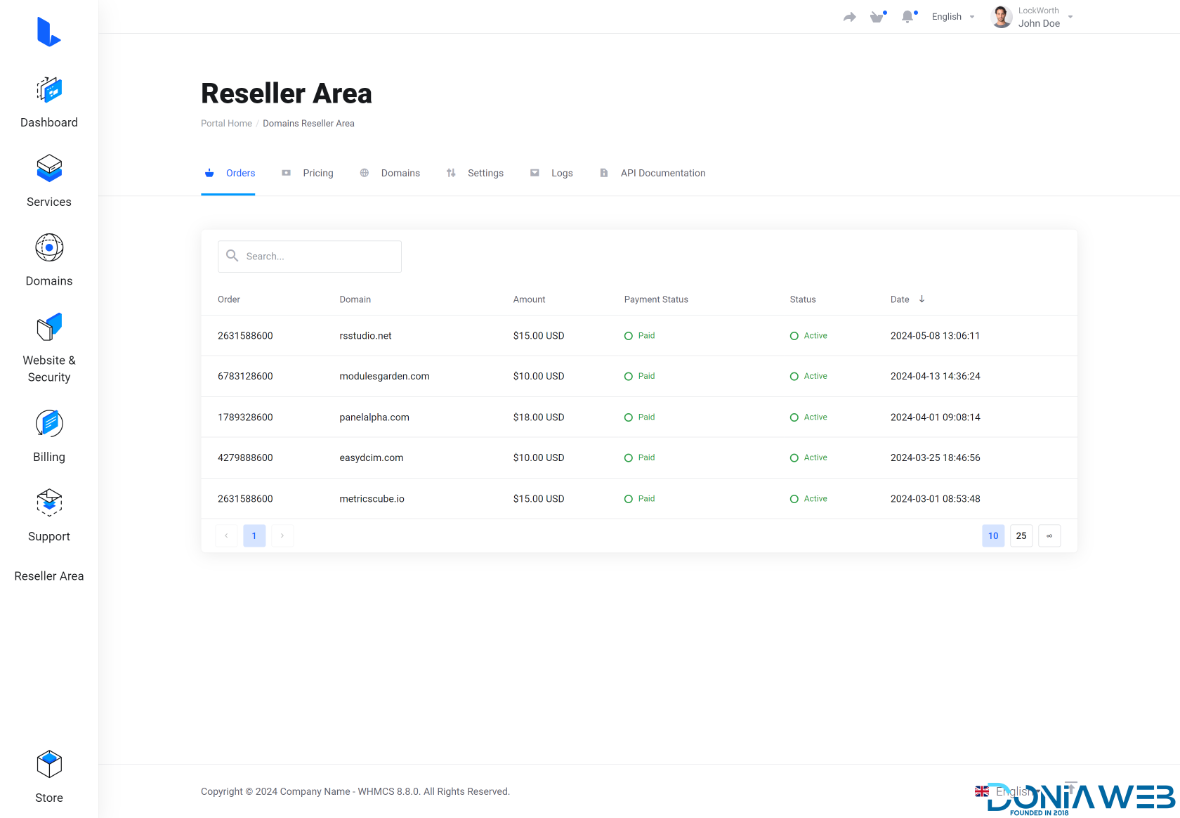Click the $18.00 USD amount

[x=539, y=417]
